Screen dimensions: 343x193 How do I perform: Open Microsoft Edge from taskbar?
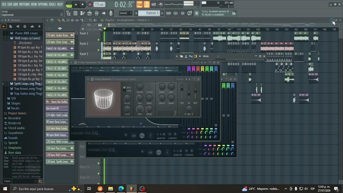[x=121, y=189]
